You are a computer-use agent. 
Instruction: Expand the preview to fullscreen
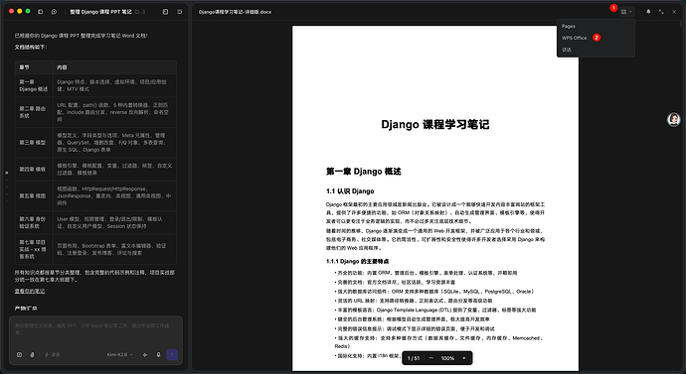pos(661,12)
